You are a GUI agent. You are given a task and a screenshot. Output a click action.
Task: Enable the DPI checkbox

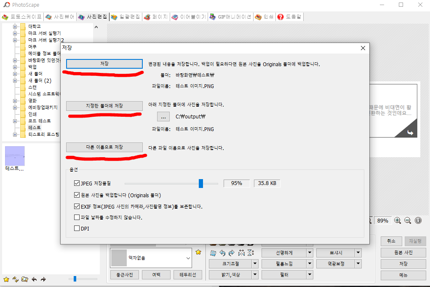coord(77,228)
